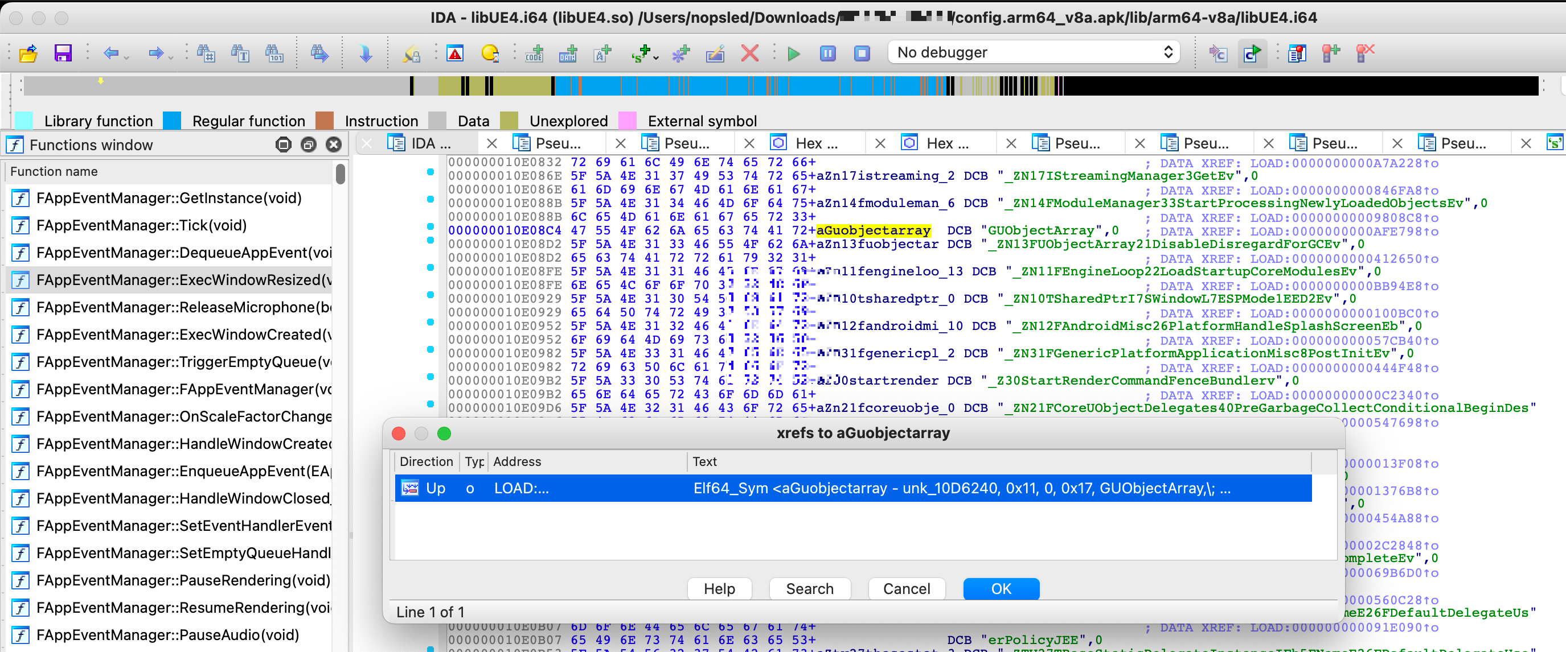This screenshot has height=652, width=1566.
Task: Click Search button in xrefs dialog
Action: [809, 588]
